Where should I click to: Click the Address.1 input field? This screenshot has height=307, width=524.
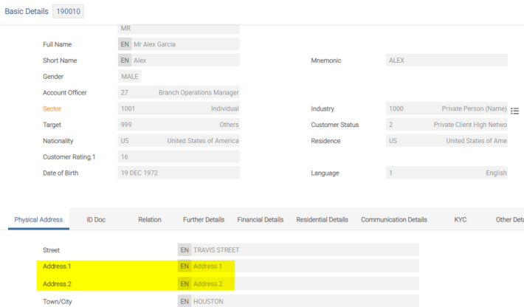[x=303, y=266]
